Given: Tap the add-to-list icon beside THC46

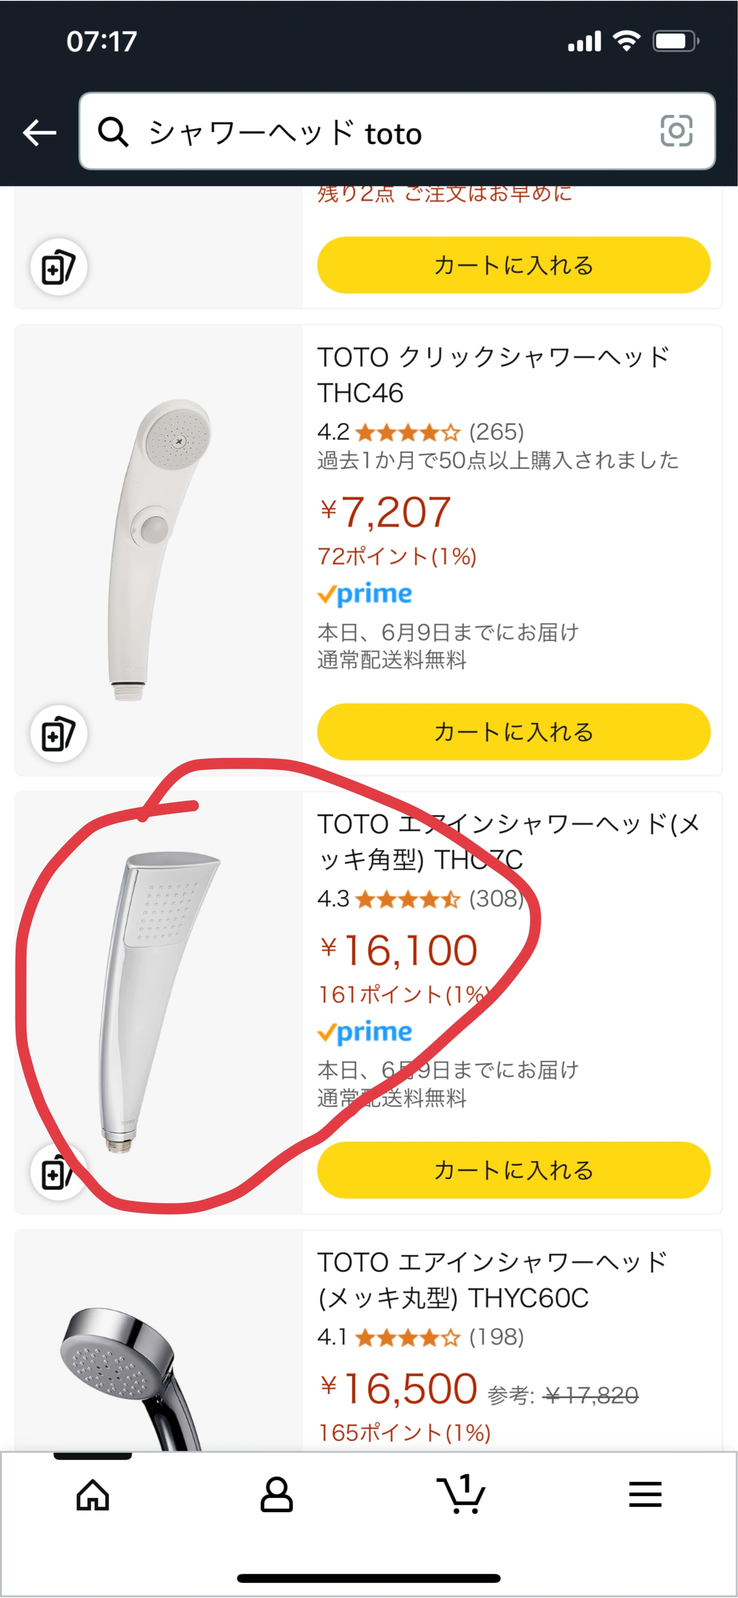Looking at the screenshot, I should [x=58, y=734].
